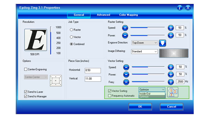Toggle the Frequency Automatic checkbox

(x=110, y=96)
